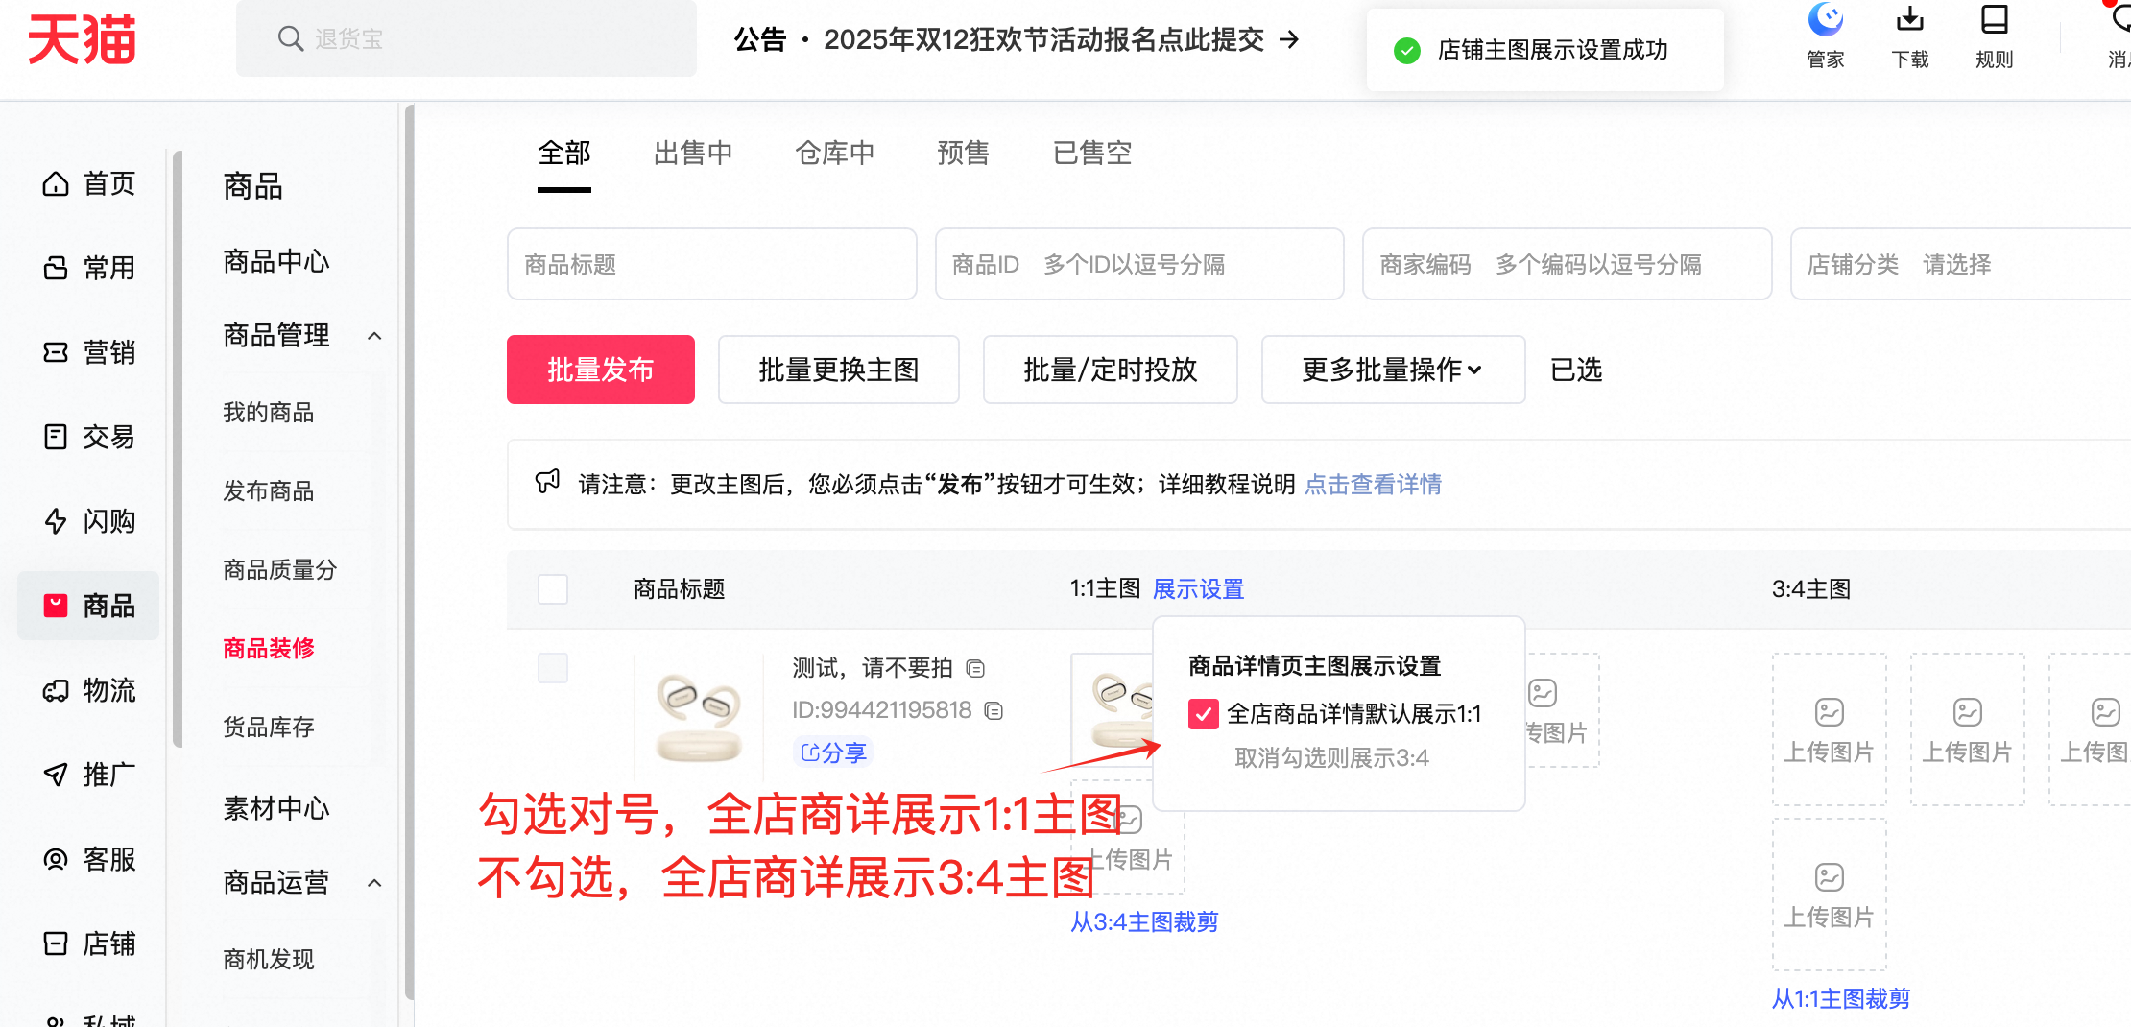Upload image in first 3:4 slot
The width and height of the screenshot is (2131, 1027).
[x=1830, y=729]
